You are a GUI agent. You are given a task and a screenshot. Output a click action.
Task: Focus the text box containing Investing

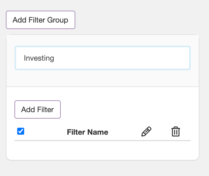[103, 58]
